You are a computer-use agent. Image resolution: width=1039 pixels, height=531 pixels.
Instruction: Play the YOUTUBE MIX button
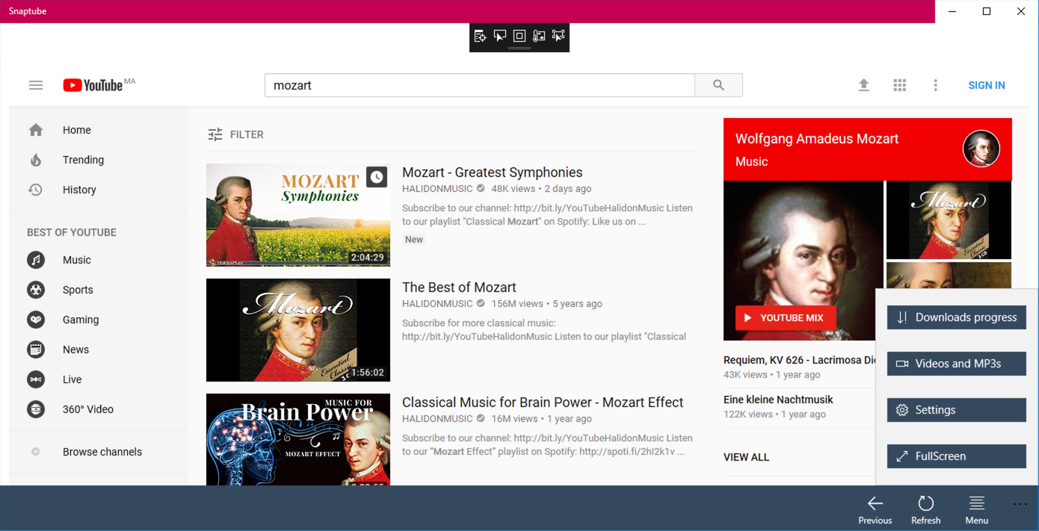[785, 318]
